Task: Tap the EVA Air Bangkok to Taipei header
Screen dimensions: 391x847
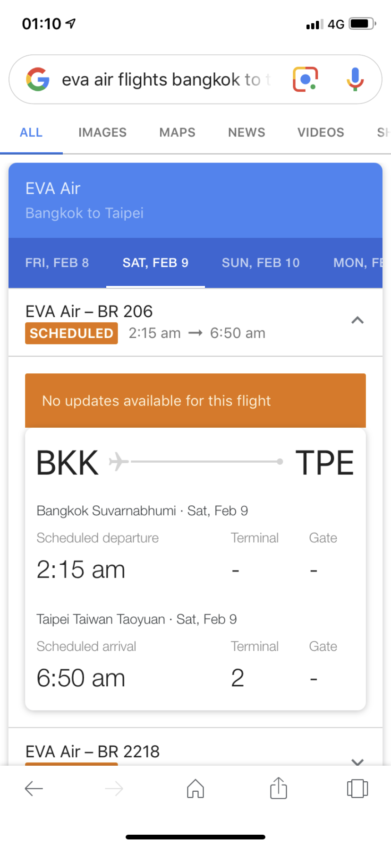Action: pos(195,200)
